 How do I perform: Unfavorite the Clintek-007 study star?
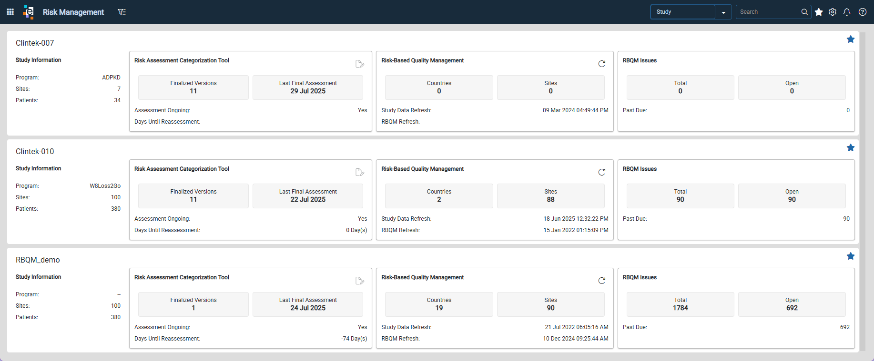pos(851,39)
